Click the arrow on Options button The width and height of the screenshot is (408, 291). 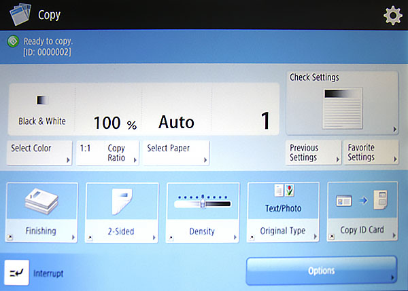(392, 278)
